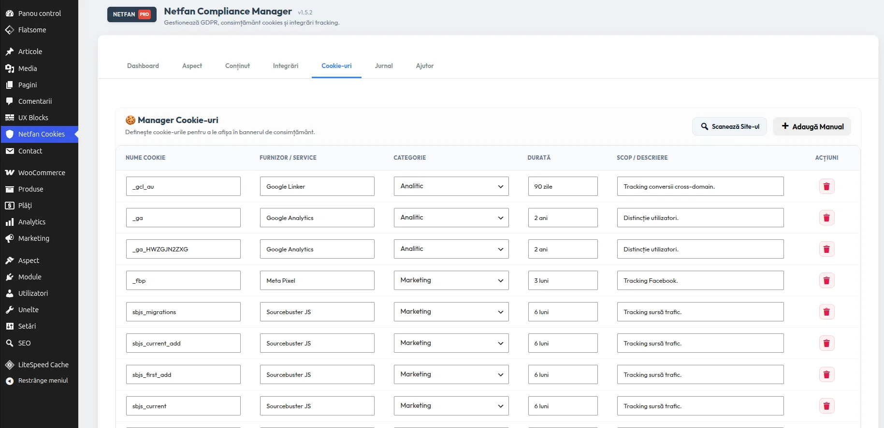The height and width of the screenshot is (428, 884).
Task: Edit the Meta Pixel provider field
Action: pyautogui.click(x=317, y=280)
